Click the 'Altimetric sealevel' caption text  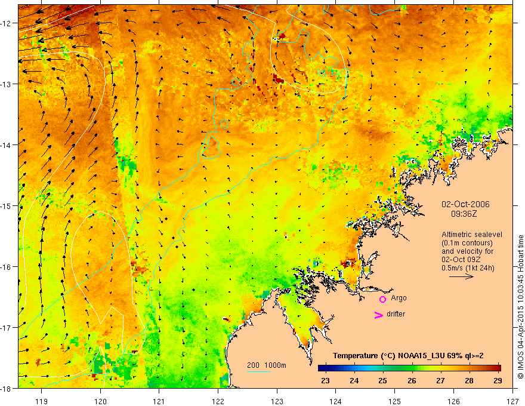point(472,235)
